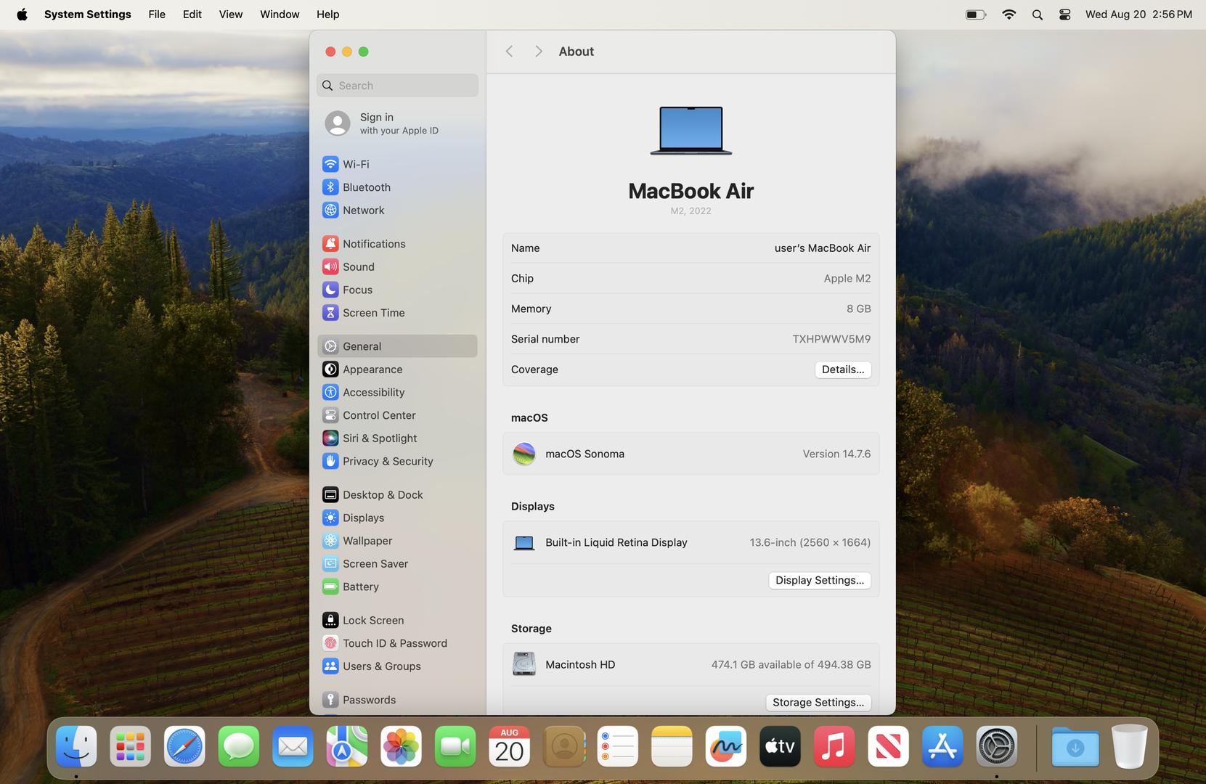Sign in with your Apple ID
The image size is (1206, 784).
[396, 123]
